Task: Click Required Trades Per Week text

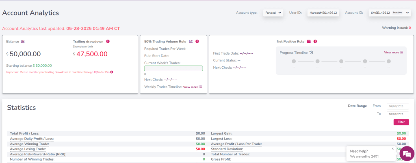Action: pyautogui.click(x=165, y=49)
